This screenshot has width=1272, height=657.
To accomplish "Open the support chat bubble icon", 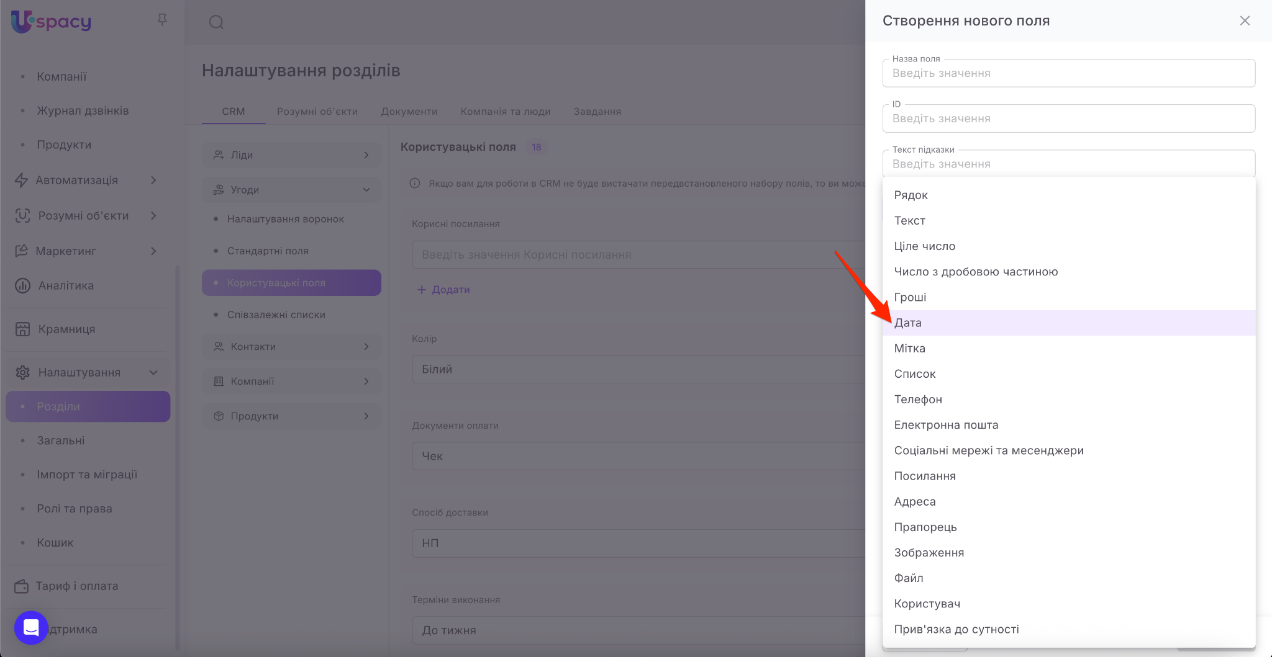I will (x=31, y=627).
